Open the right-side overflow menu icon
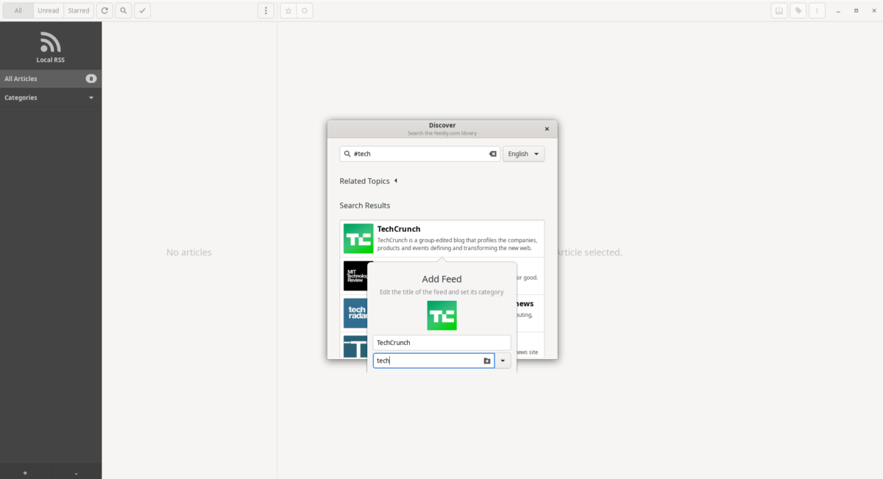883x479 pixels. [x=817, y=11]
